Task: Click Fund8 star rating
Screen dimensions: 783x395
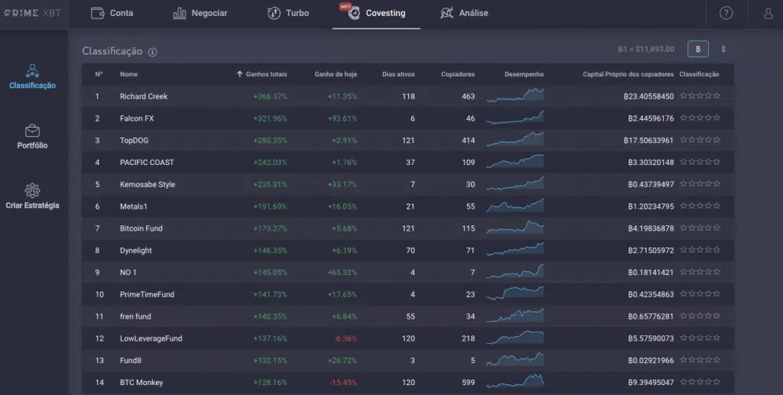Action: click(700, 360)
